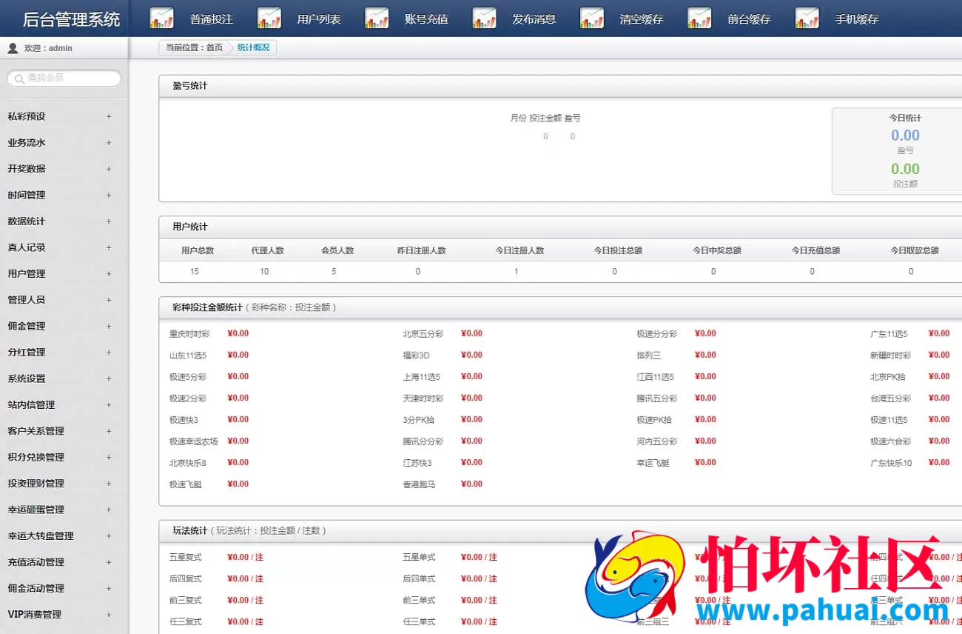Open the 首页 breadcrumb link
The image size is (962, 634).
coord(217,47)
